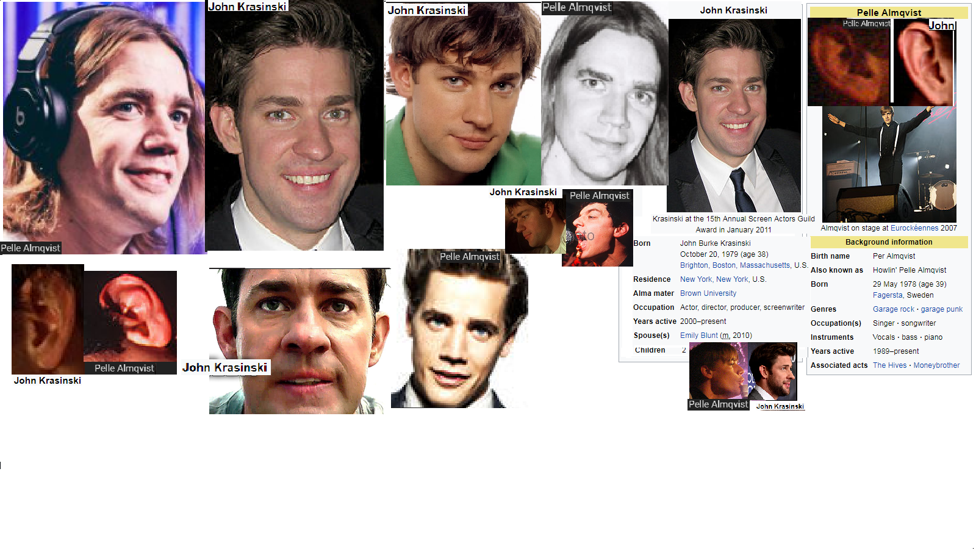Select the Screen Actors Guild Award photo
The width and height of the screenshot is (976, 549).
click(x=734, y=116)
